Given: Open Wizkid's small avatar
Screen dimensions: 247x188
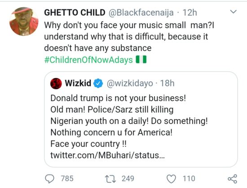Looking at the screenshot, I should pyautogui.click(x=56, y=83).
